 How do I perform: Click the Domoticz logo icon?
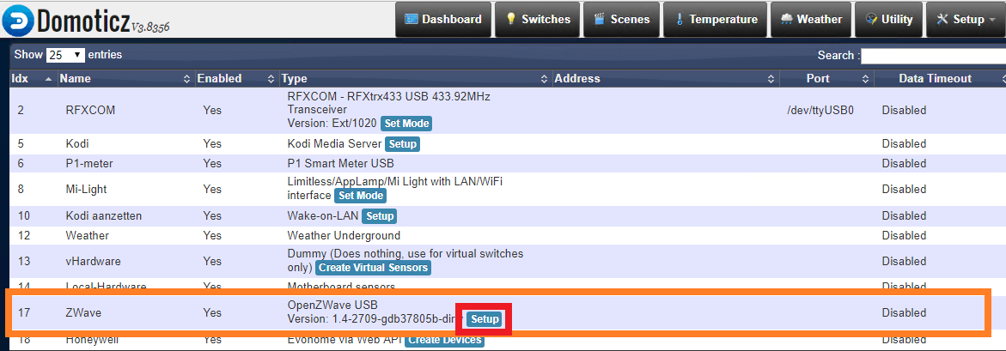[x=17, y=21]
